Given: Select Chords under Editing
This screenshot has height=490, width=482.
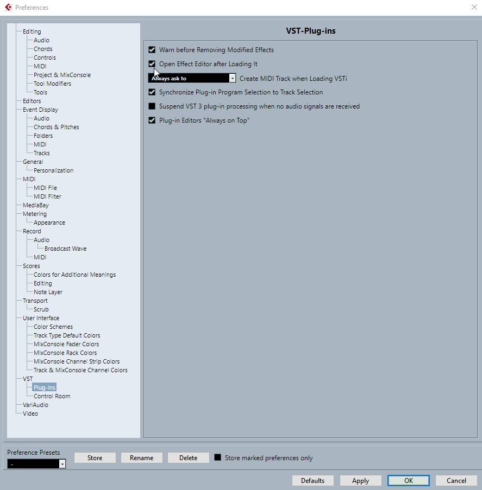Looking at the screenshot, I should [x=43, y=49].
